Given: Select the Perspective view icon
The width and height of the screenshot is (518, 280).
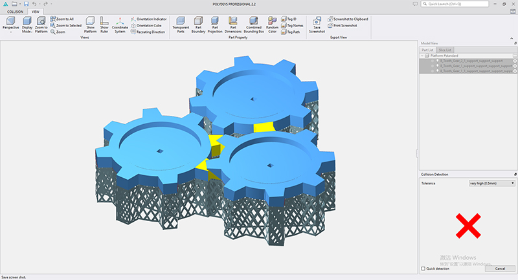Looking at the screenshot, I should point(10,21).
